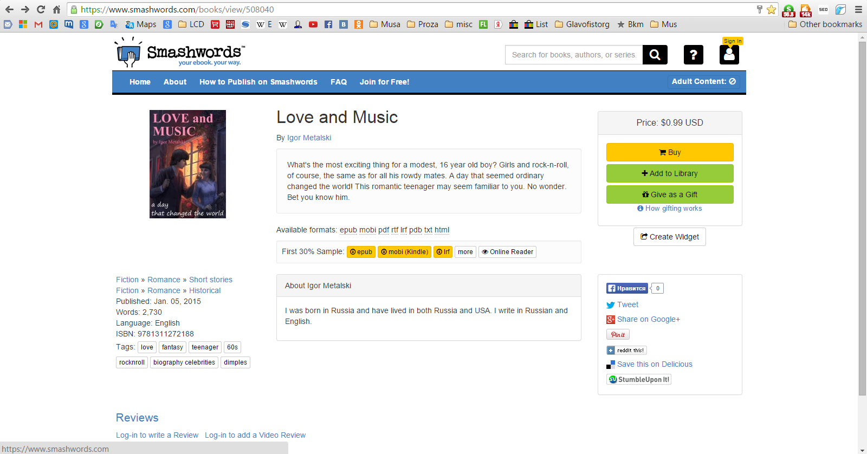
Task: Open the Gmail bookmark icon
Action: click(x=38, y=24)
